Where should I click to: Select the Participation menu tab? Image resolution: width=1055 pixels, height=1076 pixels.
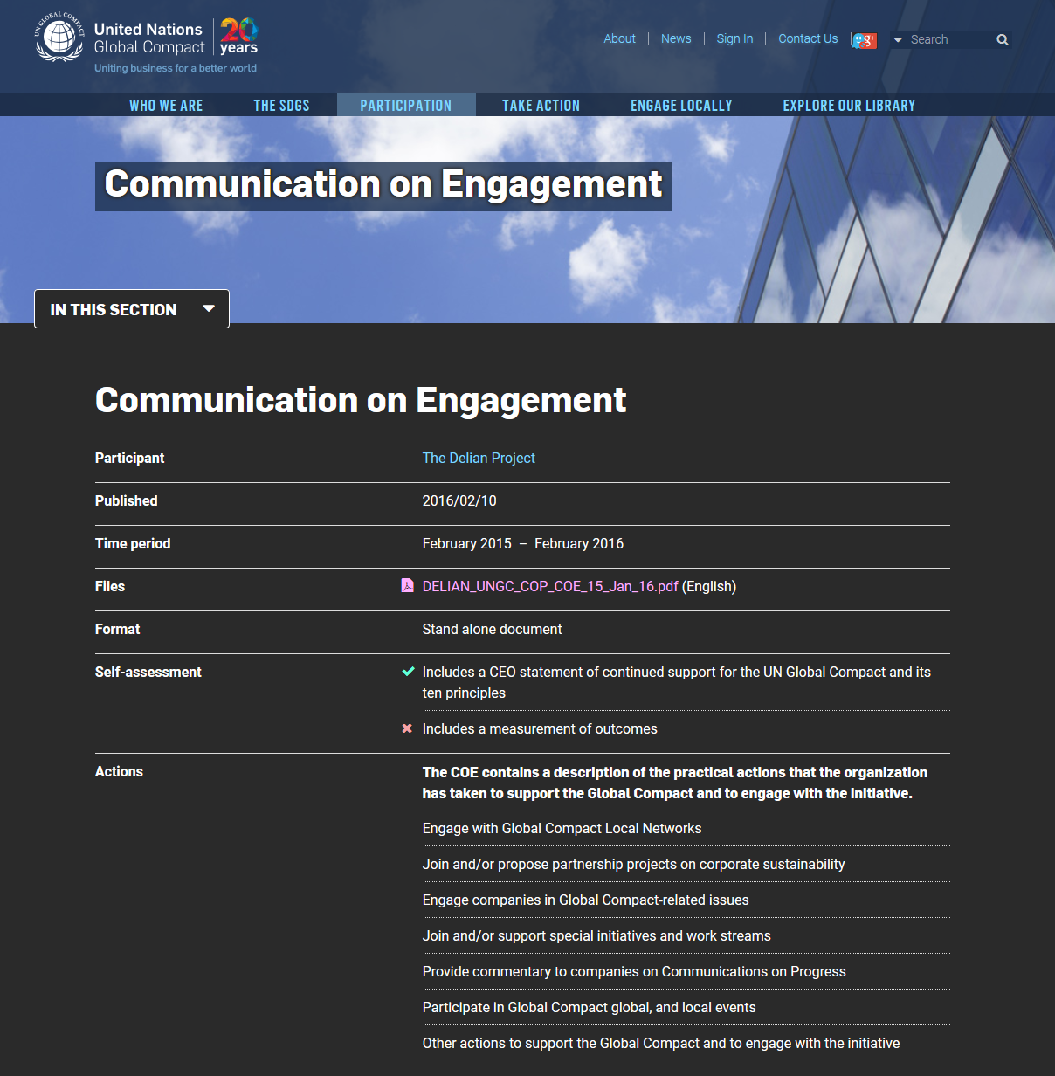[406, 105]
